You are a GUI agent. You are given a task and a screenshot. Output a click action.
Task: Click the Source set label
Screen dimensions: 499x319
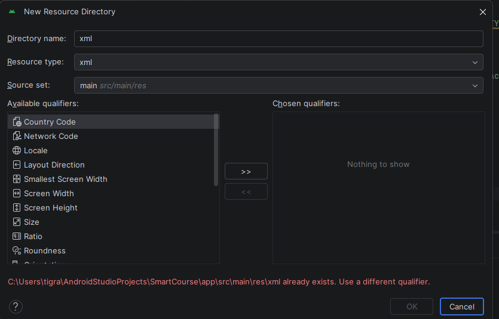click(29, 85)
